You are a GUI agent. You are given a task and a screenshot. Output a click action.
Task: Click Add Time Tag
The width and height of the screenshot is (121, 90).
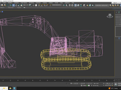[96, 85]
